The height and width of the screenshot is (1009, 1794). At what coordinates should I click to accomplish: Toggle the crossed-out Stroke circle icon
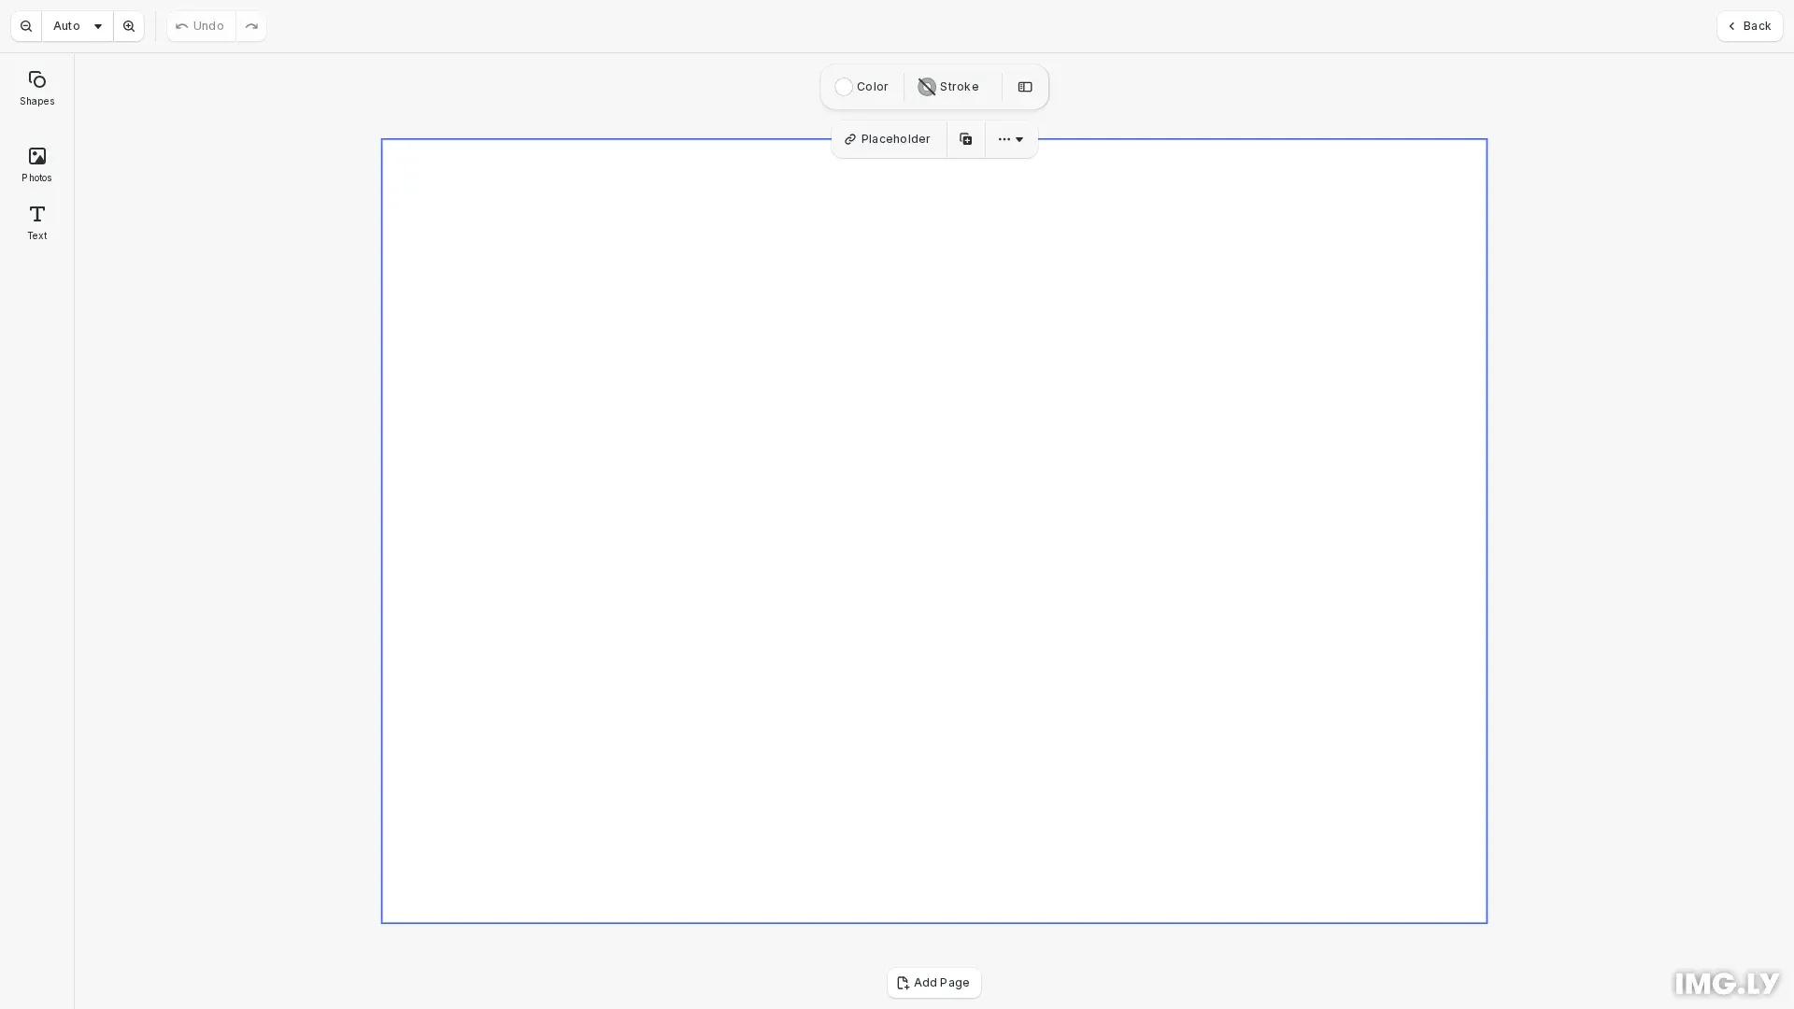926,86
